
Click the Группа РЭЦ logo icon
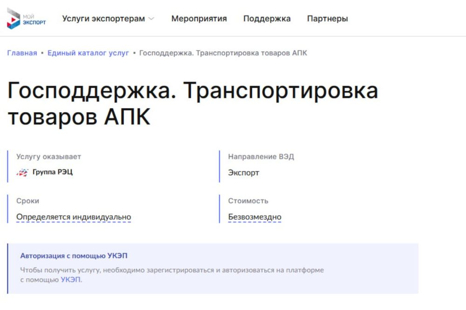coord(22,172)
